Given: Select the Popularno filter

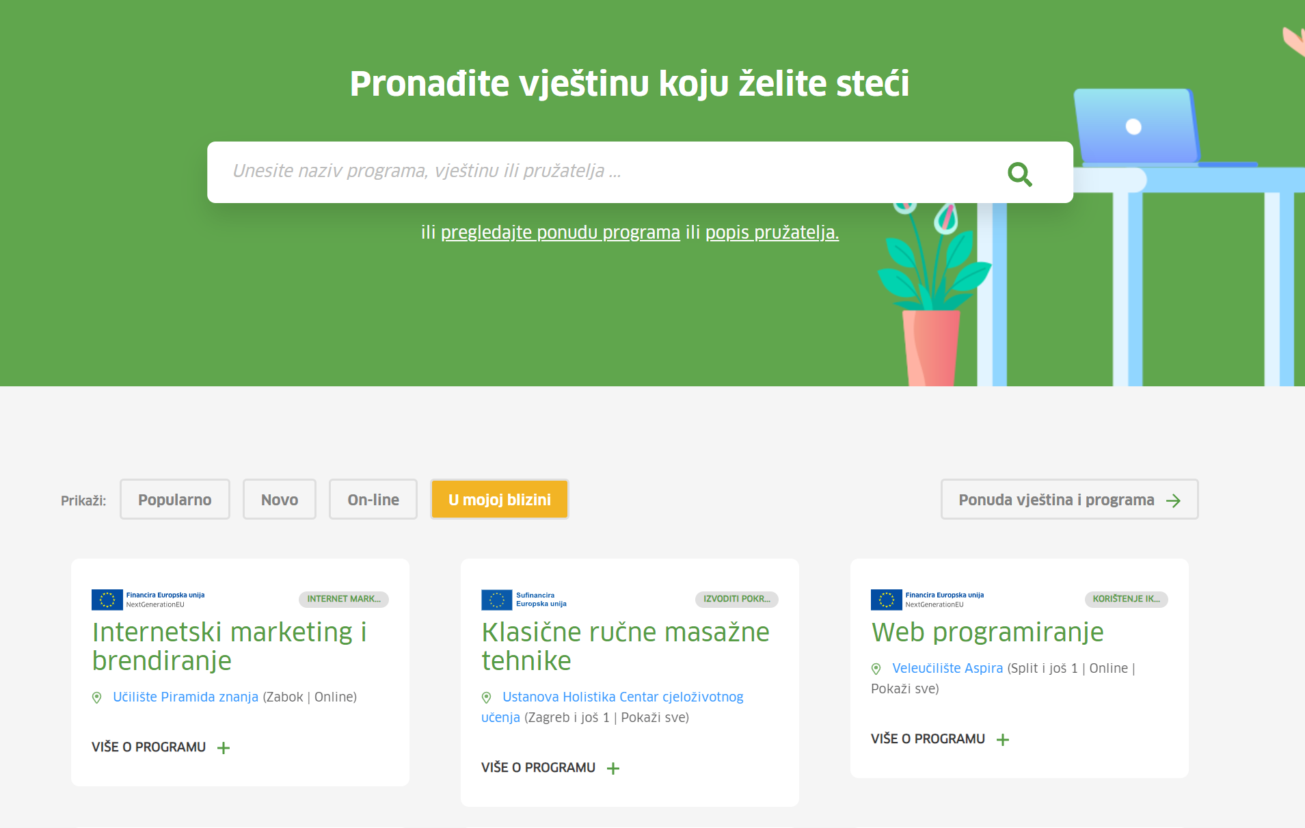Looking at the screenshot, I should (175, 500).
